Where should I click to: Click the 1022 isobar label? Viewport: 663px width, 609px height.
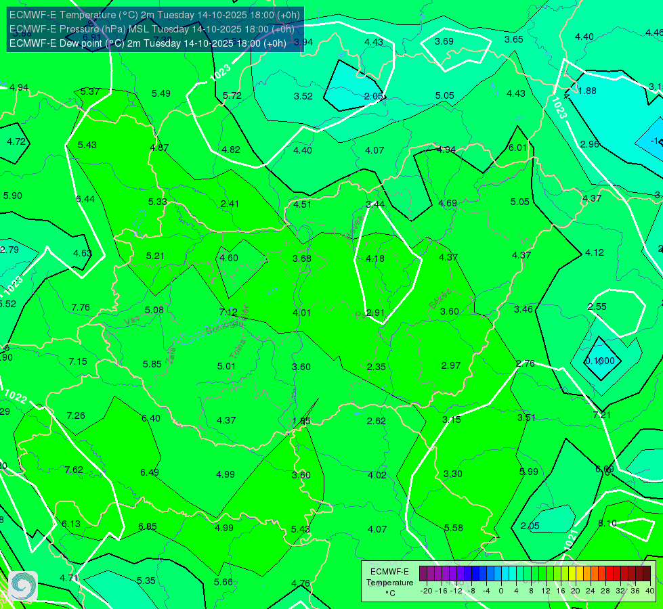coord(16,397)
